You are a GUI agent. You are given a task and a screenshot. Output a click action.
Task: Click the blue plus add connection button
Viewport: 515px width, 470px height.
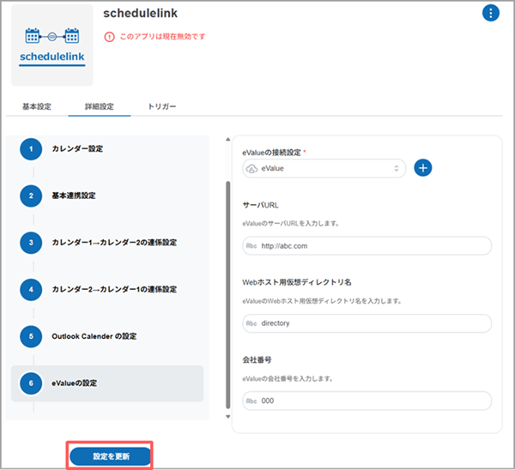coord(422,168)
